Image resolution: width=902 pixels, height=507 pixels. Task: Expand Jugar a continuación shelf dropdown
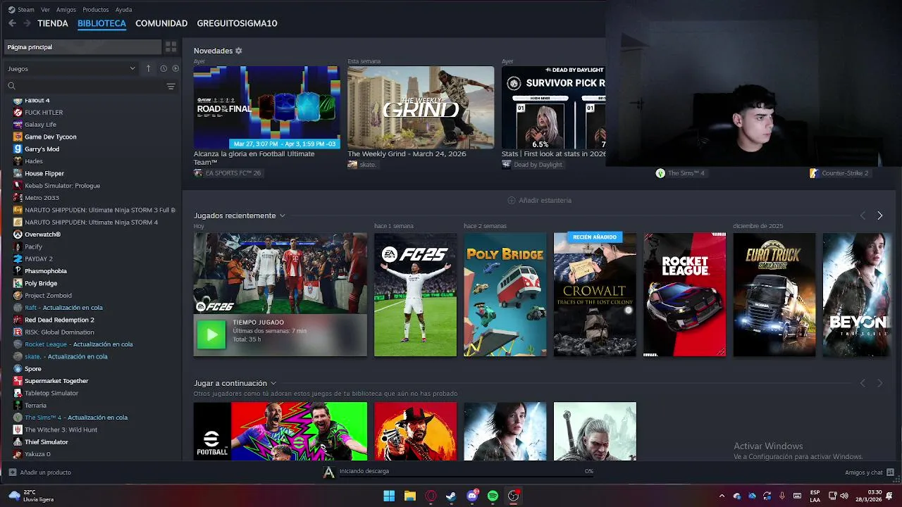[273, 383]
